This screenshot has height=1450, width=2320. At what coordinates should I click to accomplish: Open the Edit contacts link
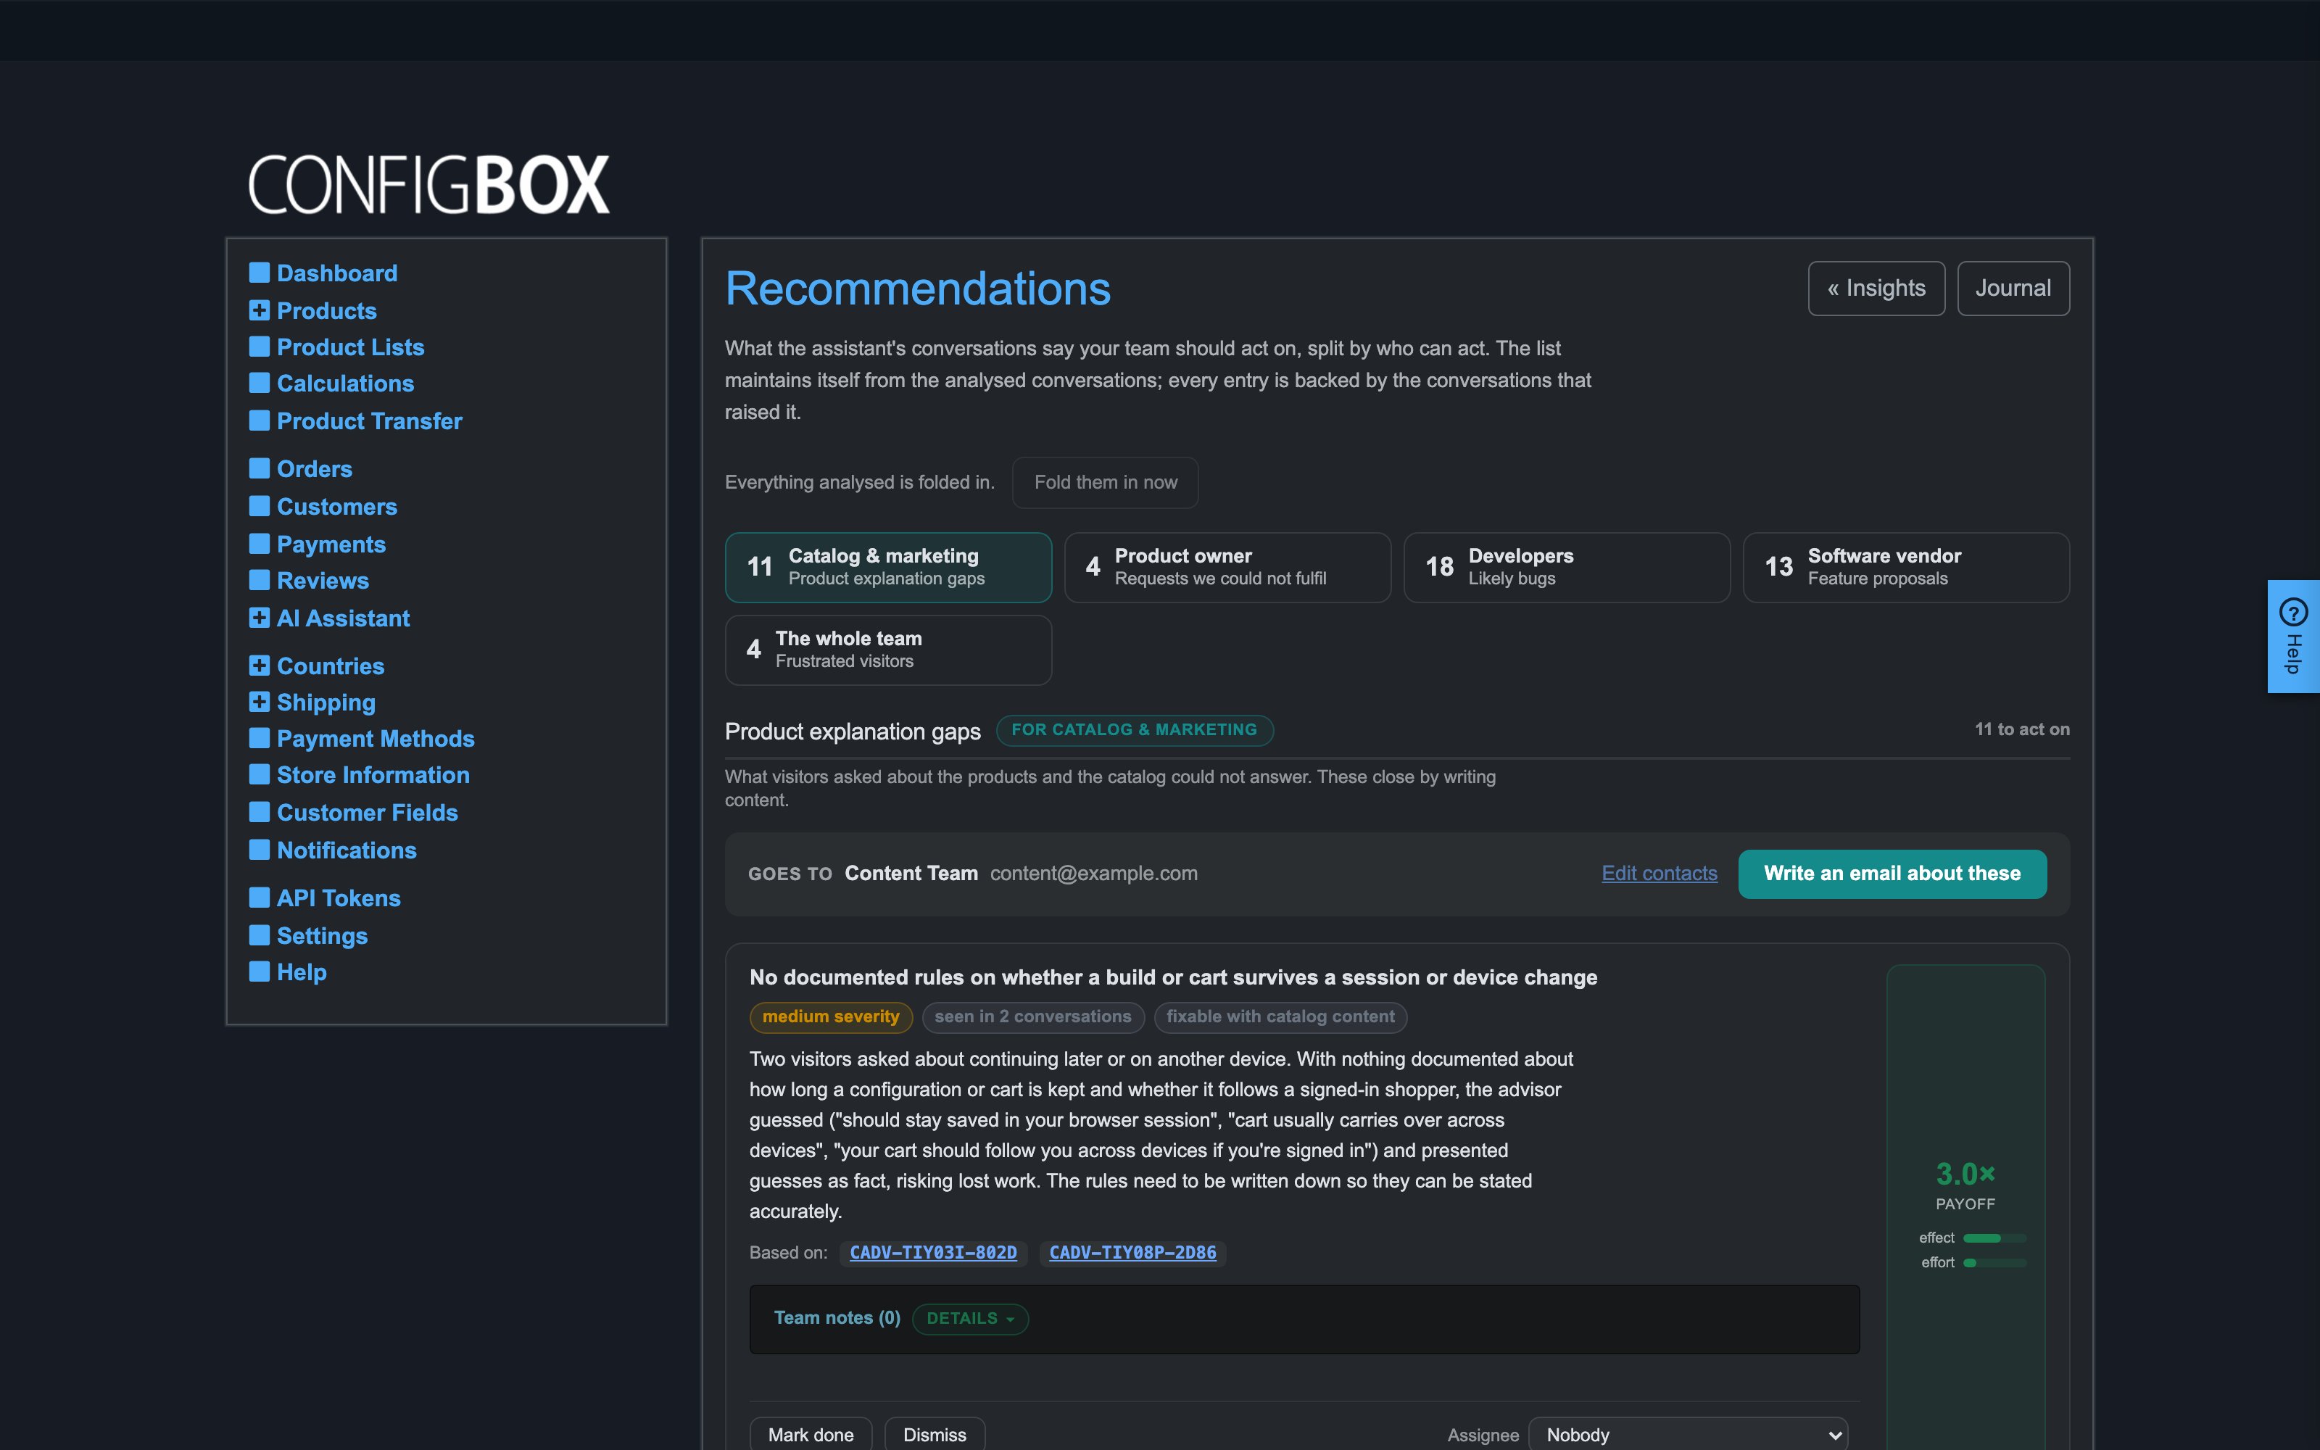1660,874
